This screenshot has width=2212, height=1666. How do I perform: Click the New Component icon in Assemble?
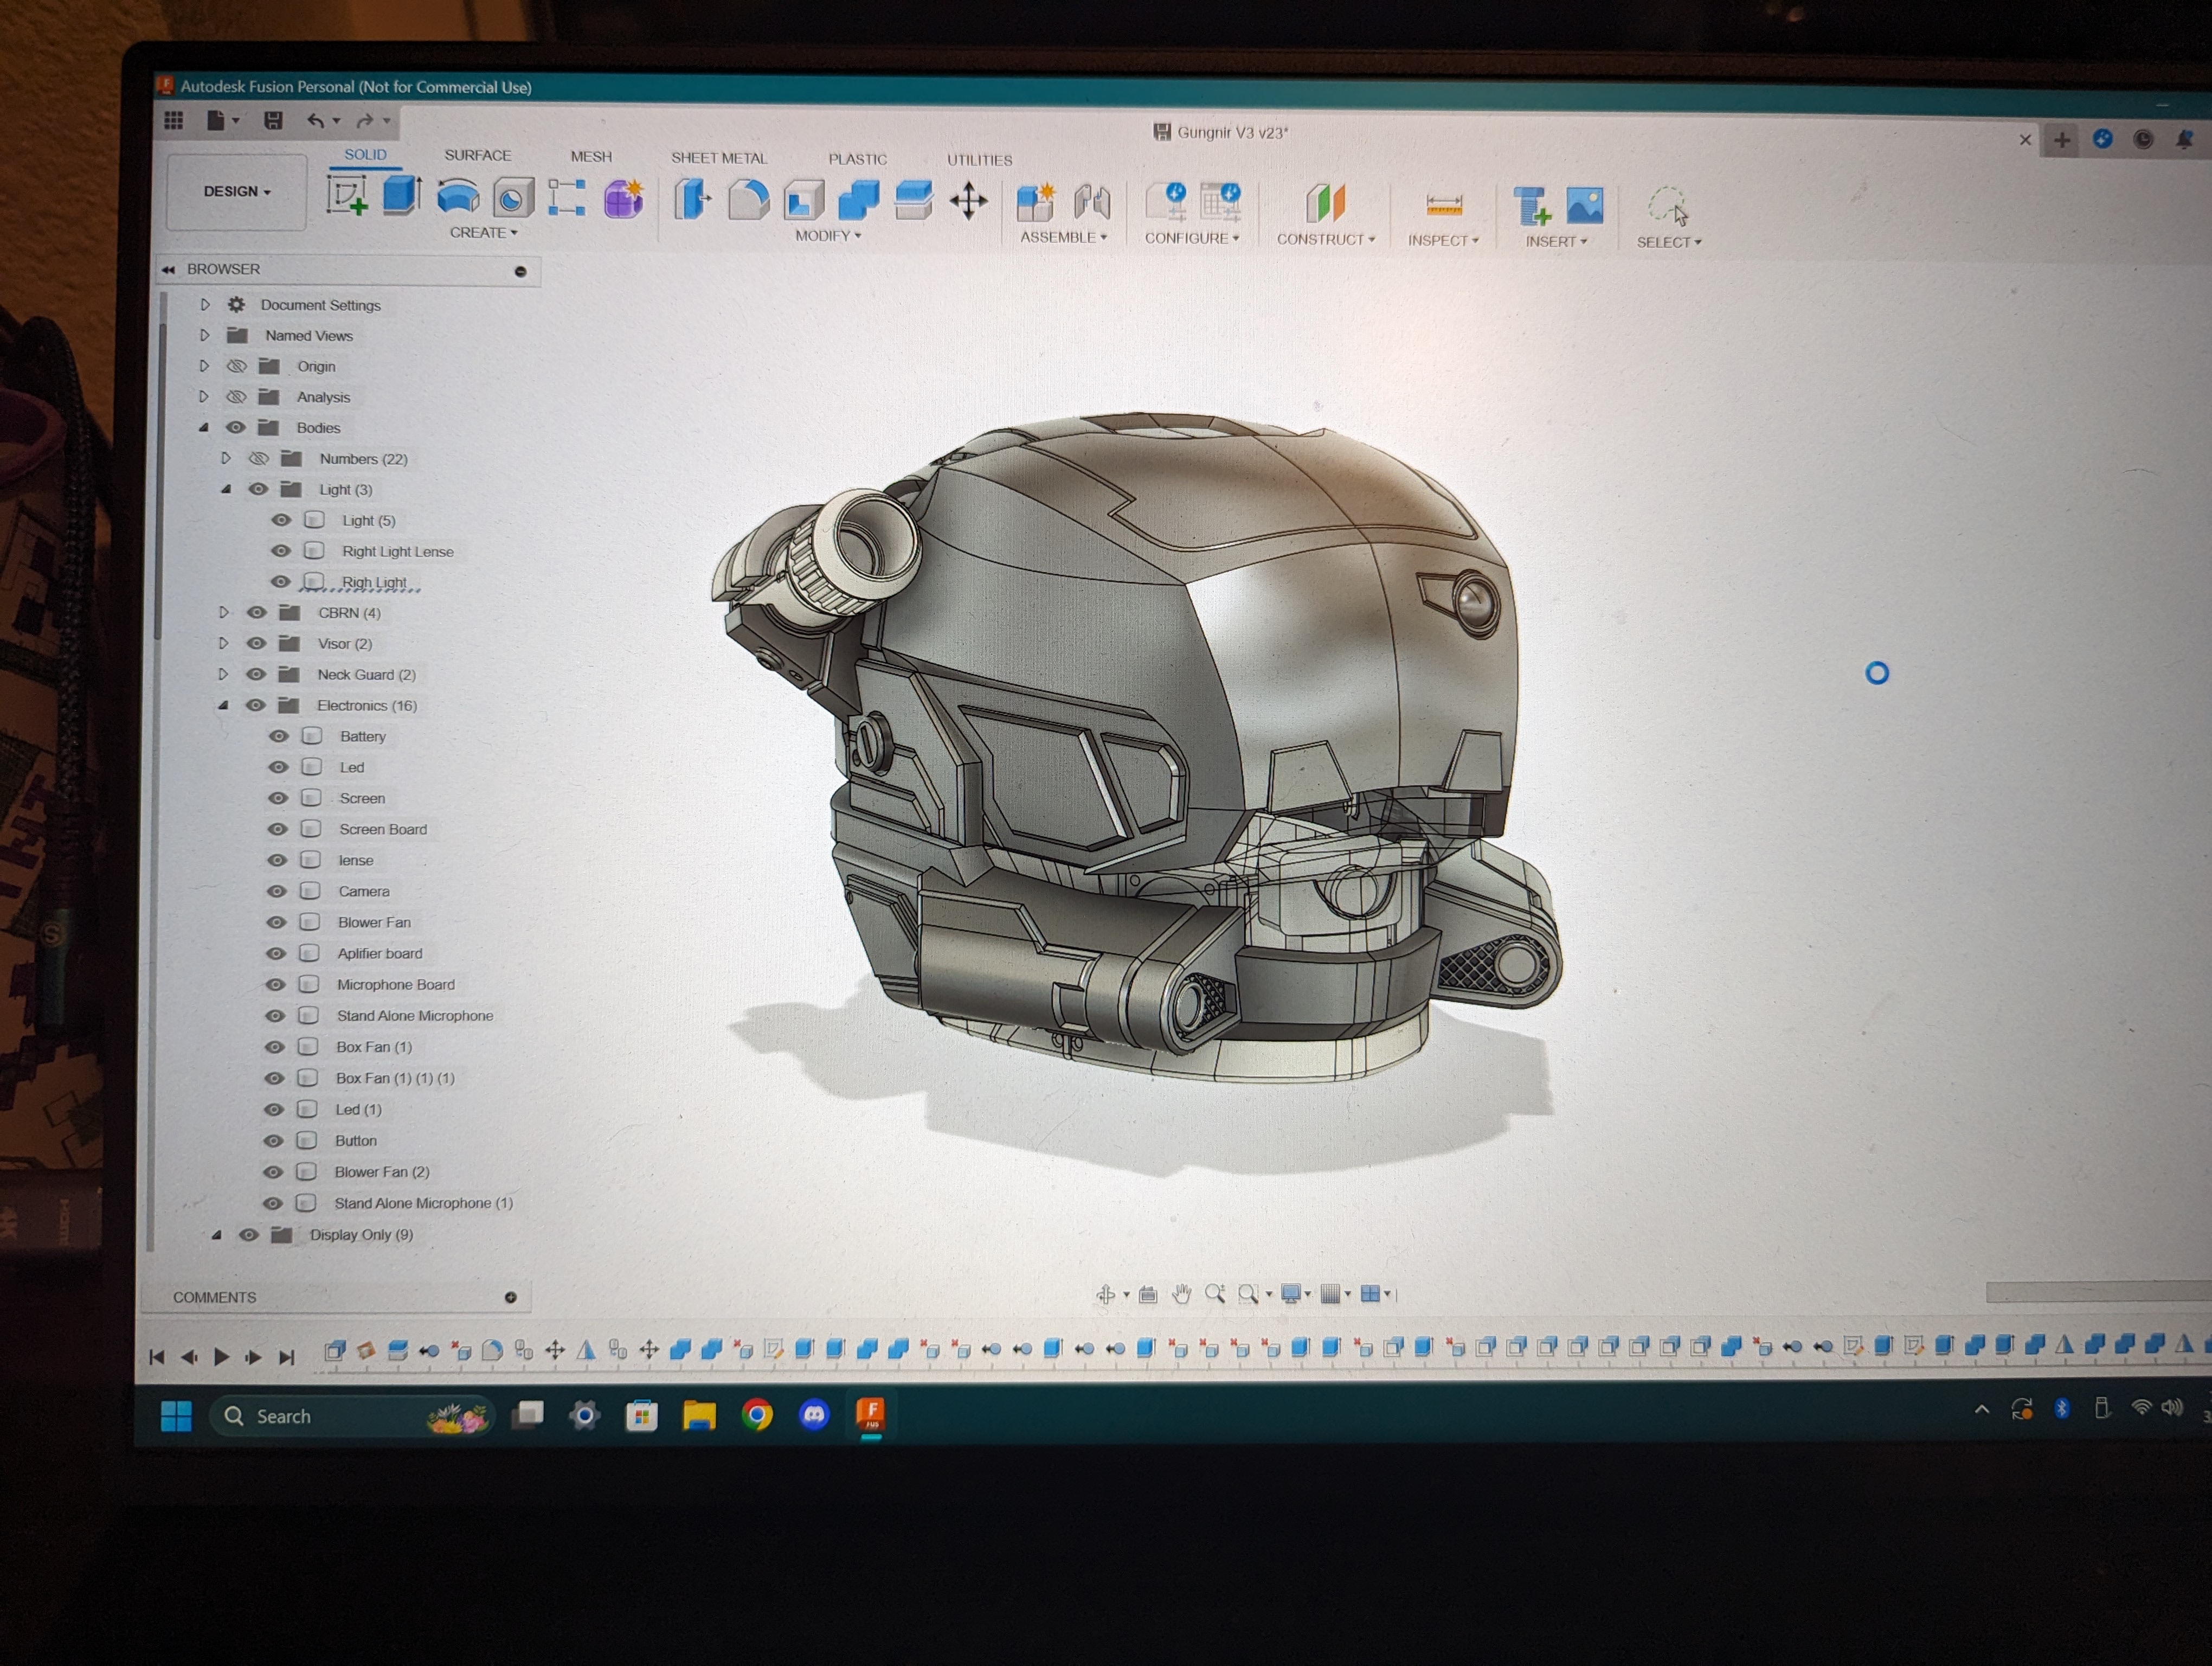point(1035,203)
